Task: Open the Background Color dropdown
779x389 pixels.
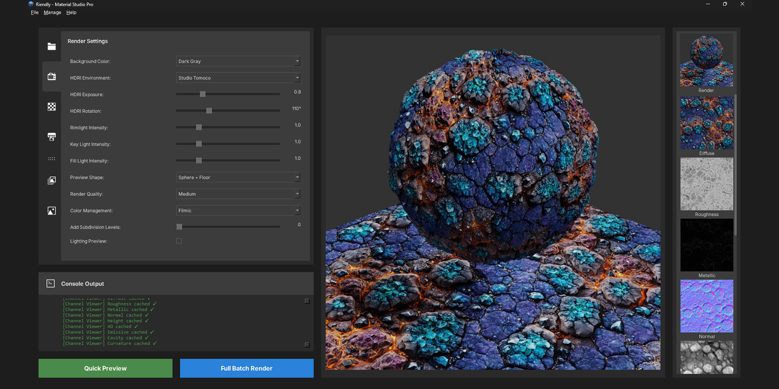Action: point(238,61)
